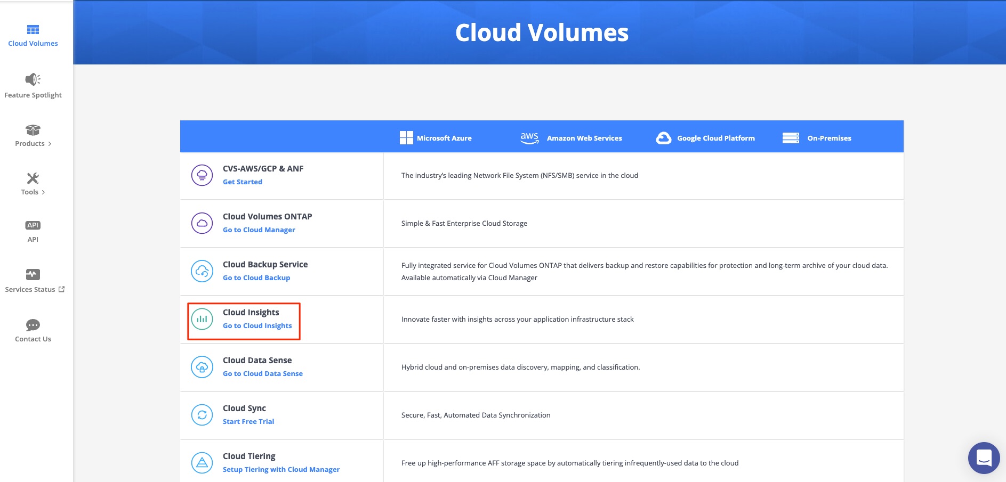Click the Cloud Volumes ONTAP title
The width and height of the screenshot is (1006, 482).
(267, 216)
